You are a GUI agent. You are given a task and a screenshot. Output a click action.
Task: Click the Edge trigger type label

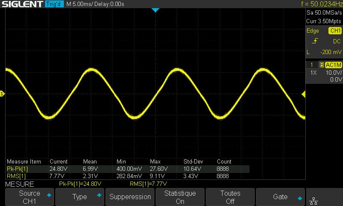click(313, 30)
